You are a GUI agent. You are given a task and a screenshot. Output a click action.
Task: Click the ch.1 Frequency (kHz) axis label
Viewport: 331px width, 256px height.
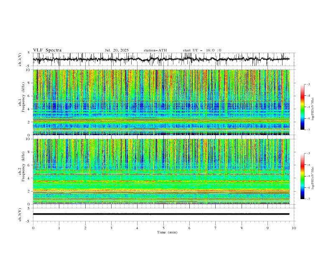(x=22, y=97)
